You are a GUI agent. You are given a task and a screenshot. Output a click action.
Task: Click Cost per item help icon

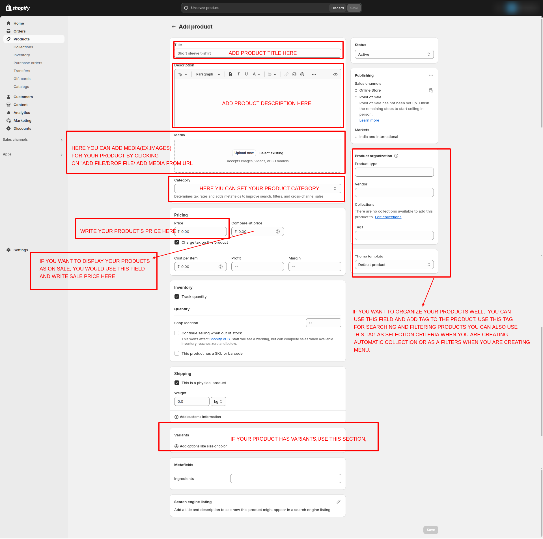click(221, 267)
